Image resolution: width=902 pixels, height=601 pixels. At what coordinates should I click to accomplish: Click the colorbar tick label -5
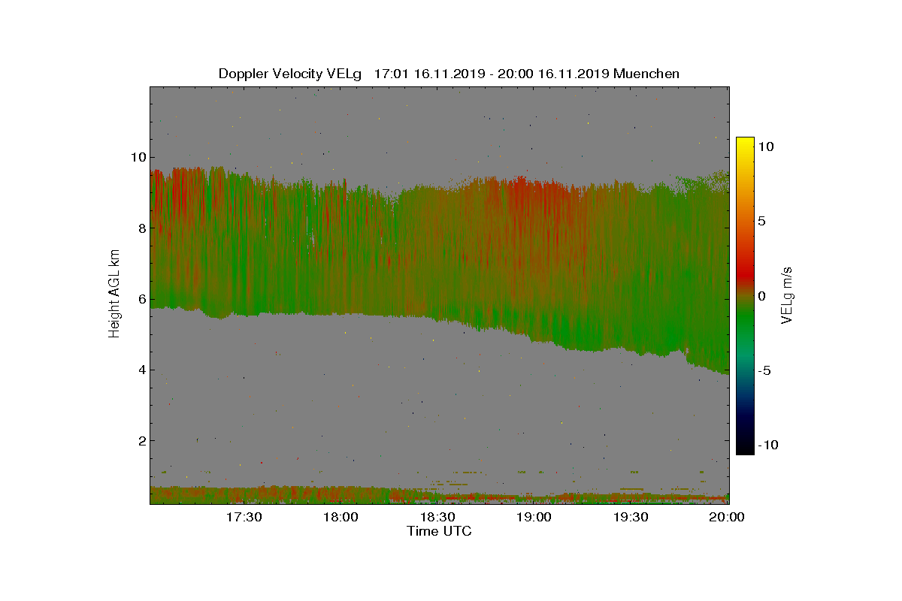point(764,370)
